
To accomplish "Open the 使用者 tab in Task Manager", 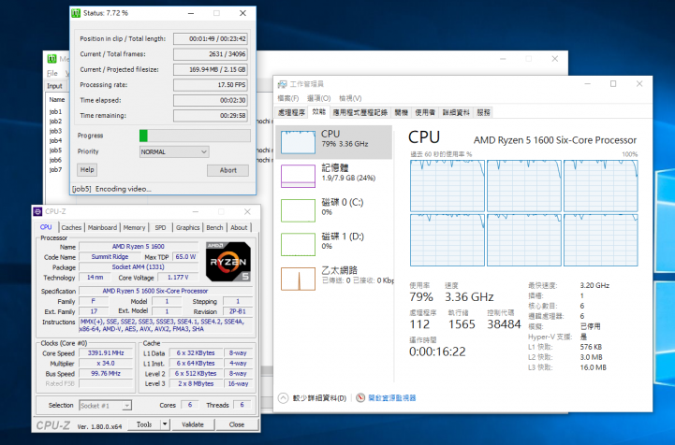I will (x=425, y=112).
